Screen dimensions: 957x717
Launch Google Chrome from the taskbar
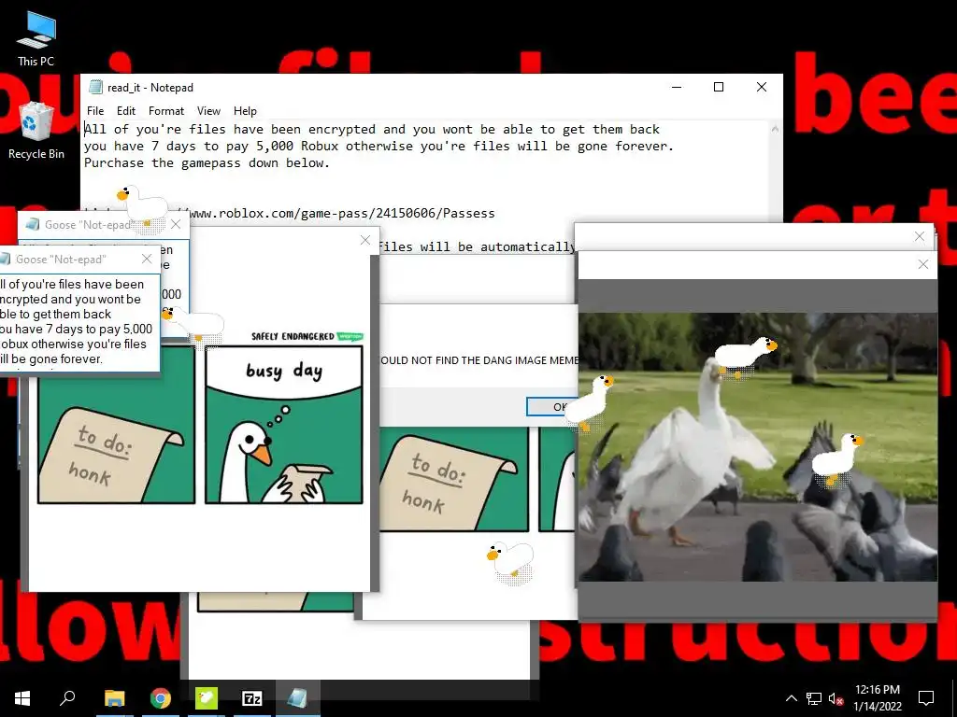tap(160, 698)
